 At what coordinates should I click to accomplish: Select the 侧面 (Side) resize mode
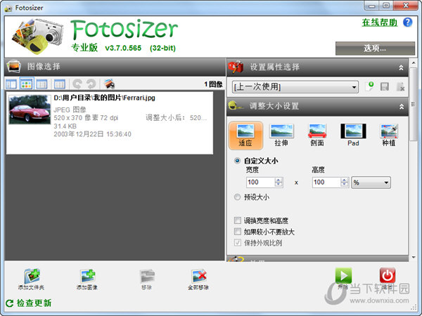tap(317, 135)
